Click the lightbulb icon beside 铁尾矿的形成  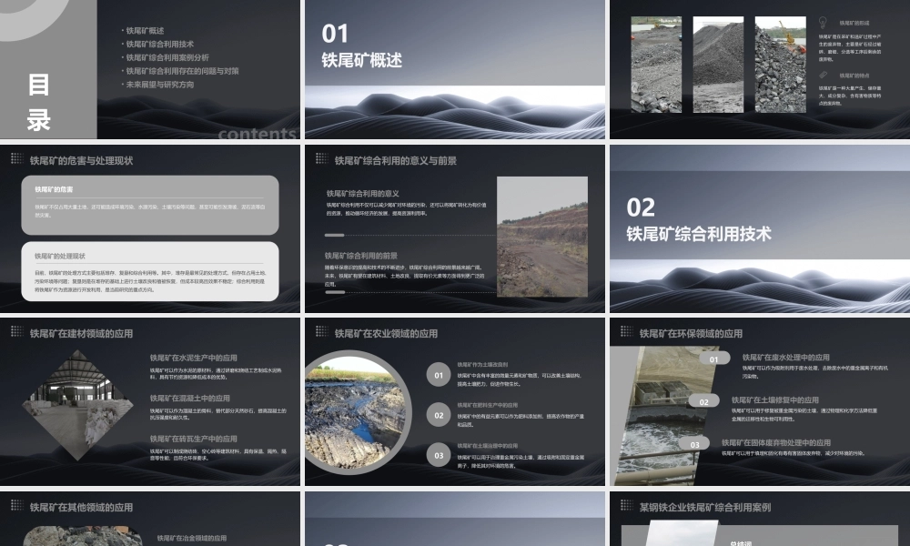pyautogui.click(x=823, y=23)
